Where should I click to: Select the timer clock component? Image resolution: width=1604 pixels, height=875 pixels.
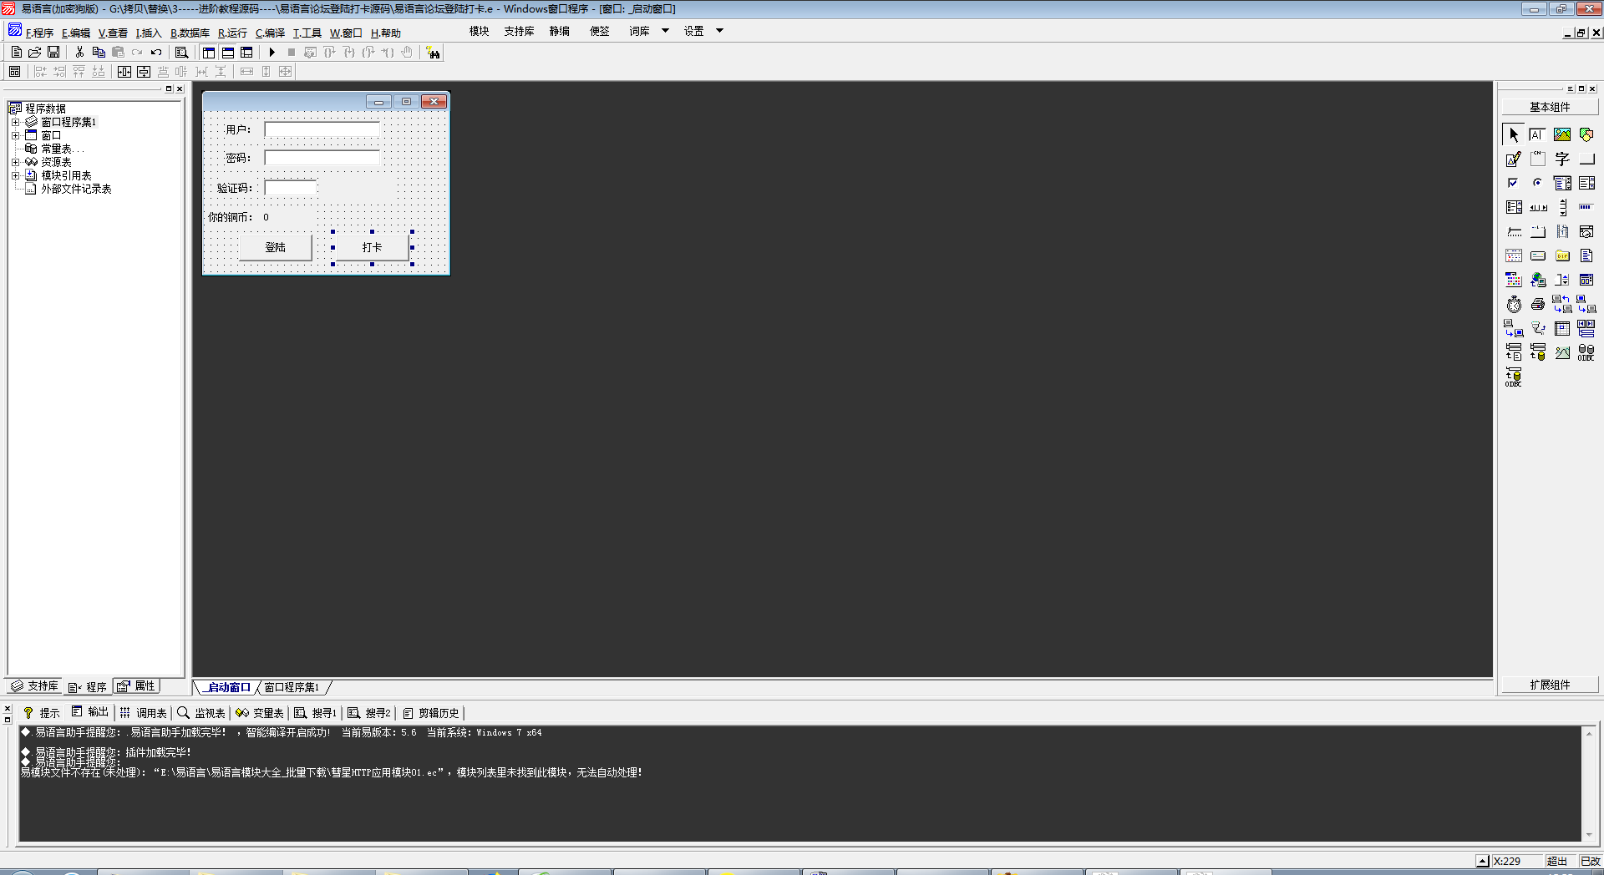click(1514, 304)
